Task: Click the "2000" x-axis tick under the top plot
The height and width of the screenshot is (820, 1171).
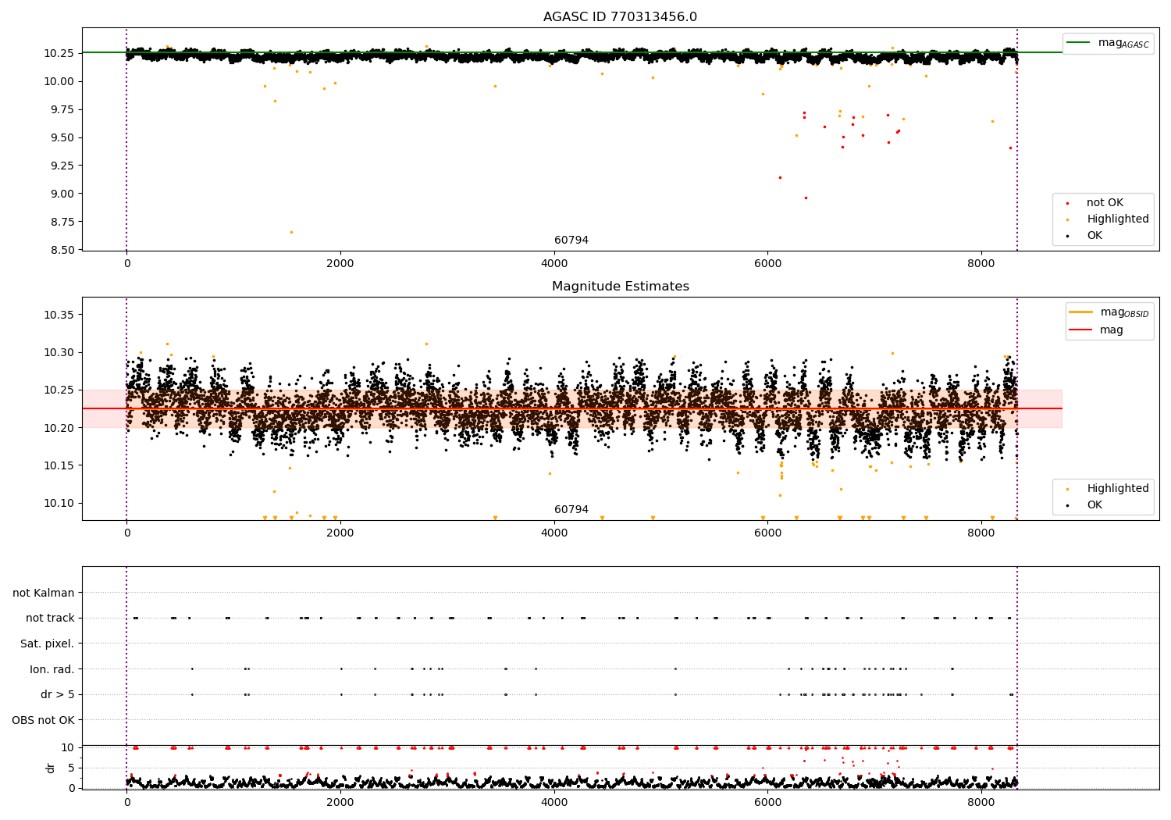Action: point(340,263)
